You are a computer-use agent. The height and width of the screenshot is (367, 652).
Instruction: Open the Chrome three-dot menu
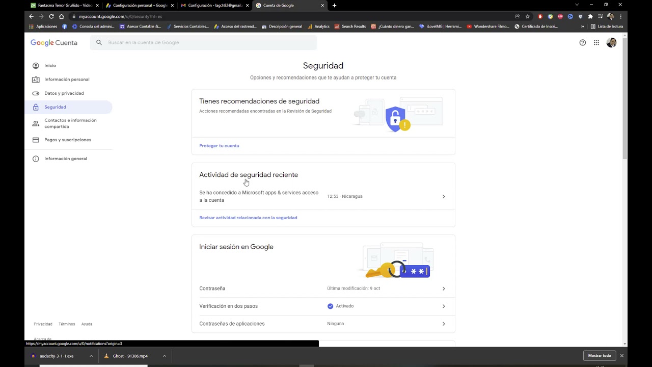tap(621, 16)
